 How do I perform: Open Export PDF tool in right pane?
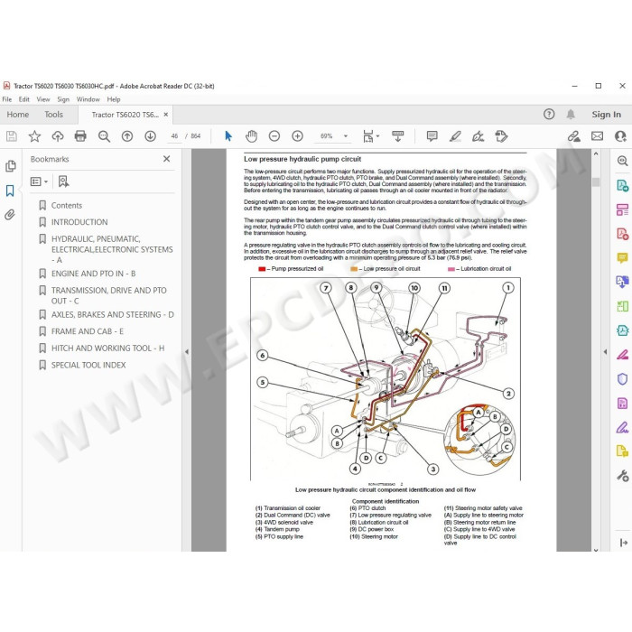coord(622,185)
